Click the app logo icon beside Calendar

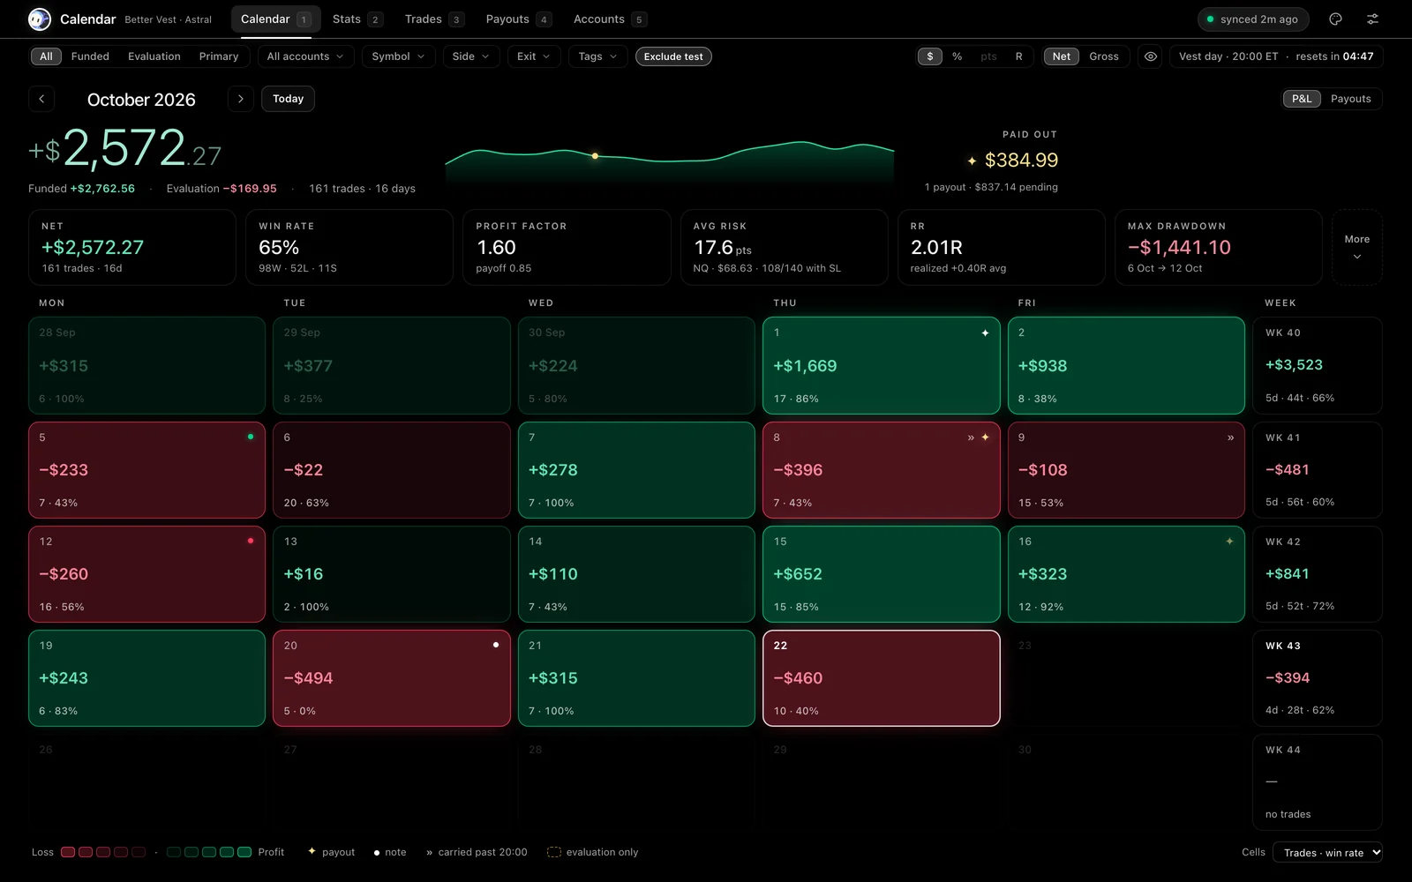click(39, 19)
